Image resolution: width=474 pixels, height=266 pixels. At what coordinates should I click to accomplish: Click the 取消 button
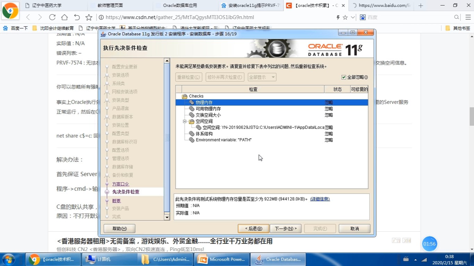pos(355,229)
